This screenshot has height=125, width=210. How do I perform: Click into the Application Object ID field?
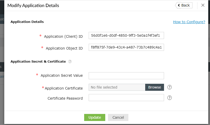pos(126,48)
